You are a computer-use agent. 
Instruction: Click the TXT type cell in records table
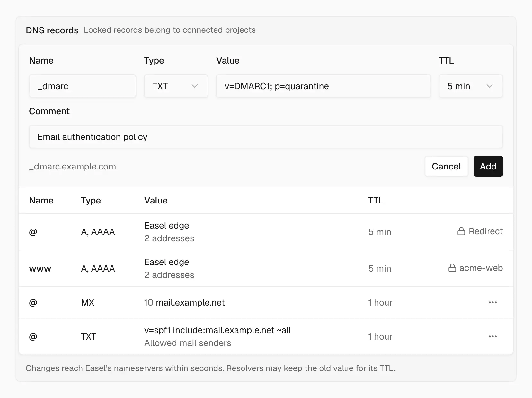[88, 337]
